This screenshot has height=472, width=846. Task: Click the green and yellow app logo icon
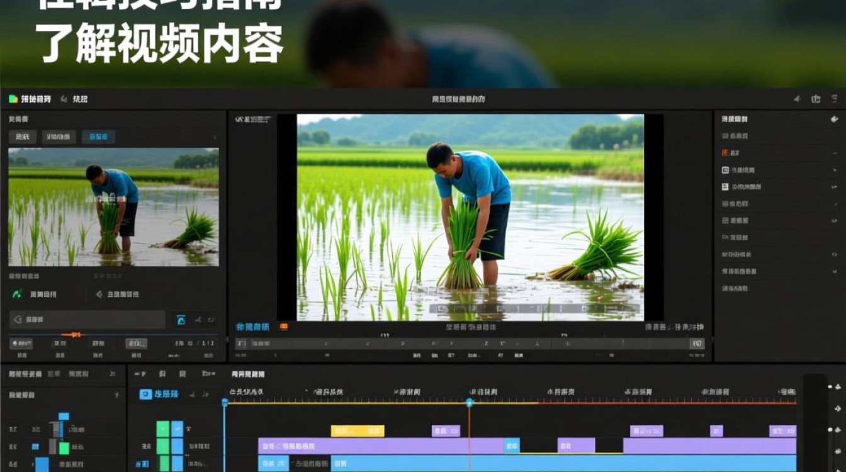pos(13,99)
